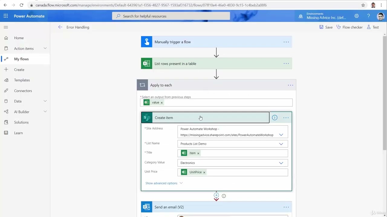Image resolution: width=387 pixels, height=217 pixels.
Task: Click the Error Handling flow name
Action: pyautogui.click(x=78, y=27)
